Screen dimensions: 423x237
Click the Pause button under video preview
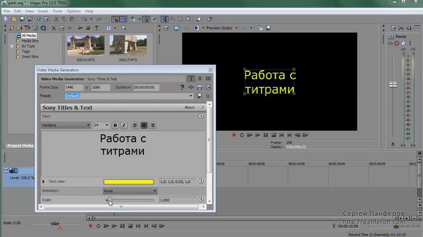[266, 135]
